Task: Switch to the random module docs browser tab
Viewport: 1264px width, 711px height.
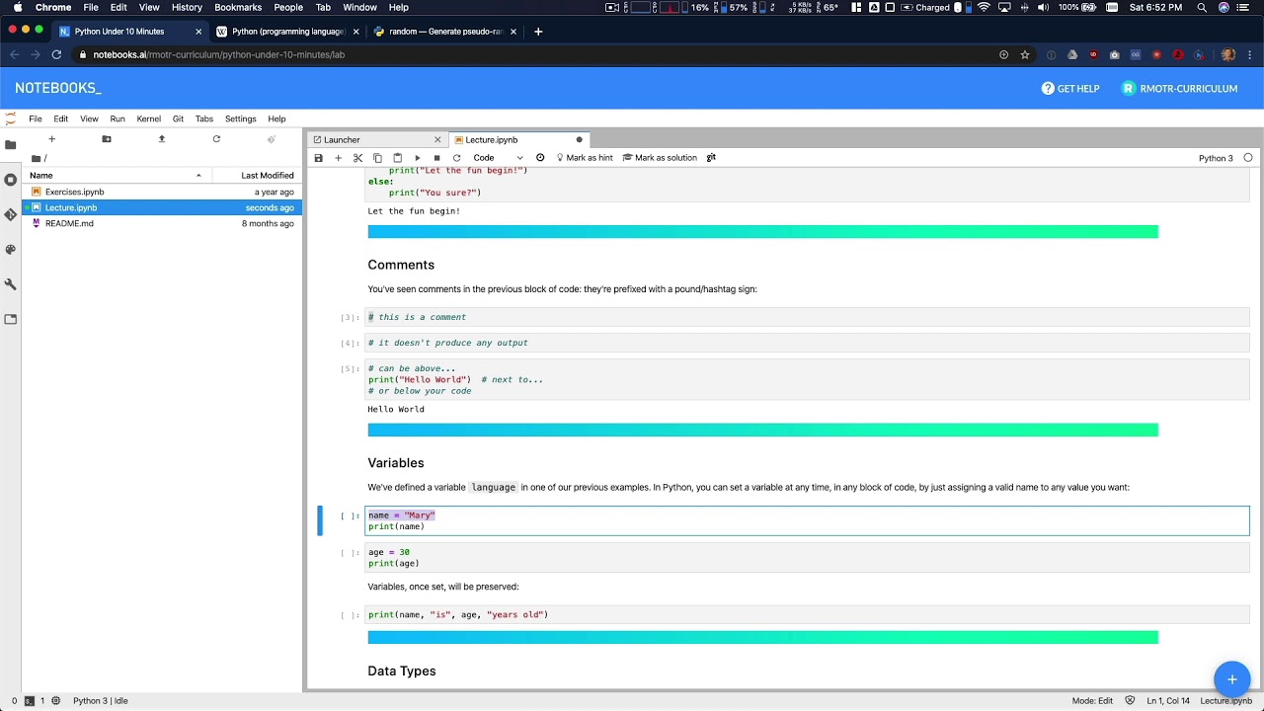Action: click(x=444, y=32)
